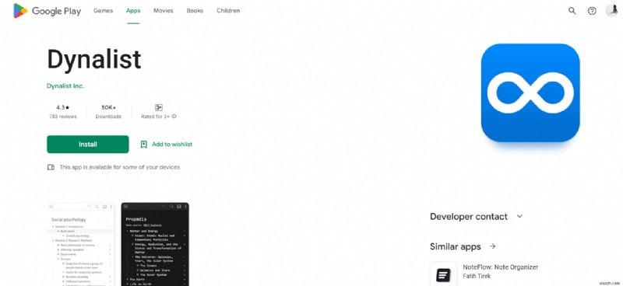Viewport: 623px width, 286px height.
Task: Open the user account avatar
Action: 611,11
